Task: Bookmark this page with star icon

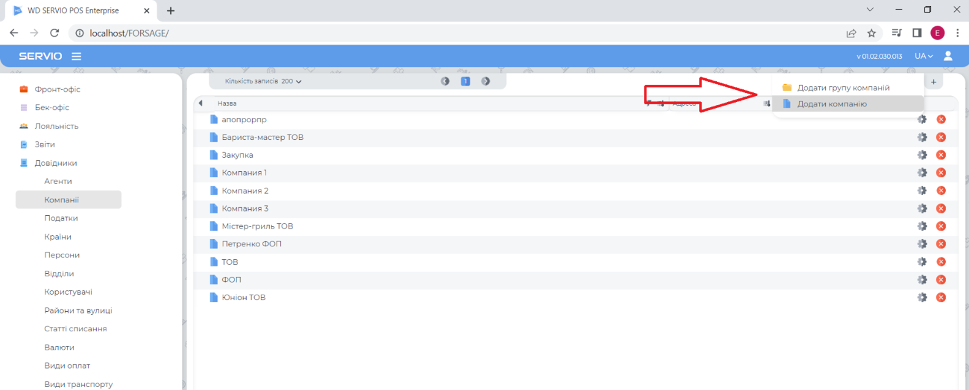Action: point(871,33)
